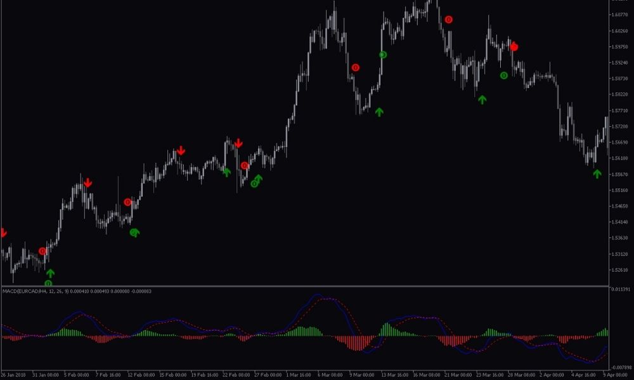Select the red down arrow at chart's far-left edge
This screenshot has width=634, height=380.
coord(3,233)
